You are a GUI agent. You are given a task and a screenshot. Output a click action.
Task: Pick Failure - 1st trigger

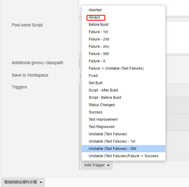click(98, 32)
